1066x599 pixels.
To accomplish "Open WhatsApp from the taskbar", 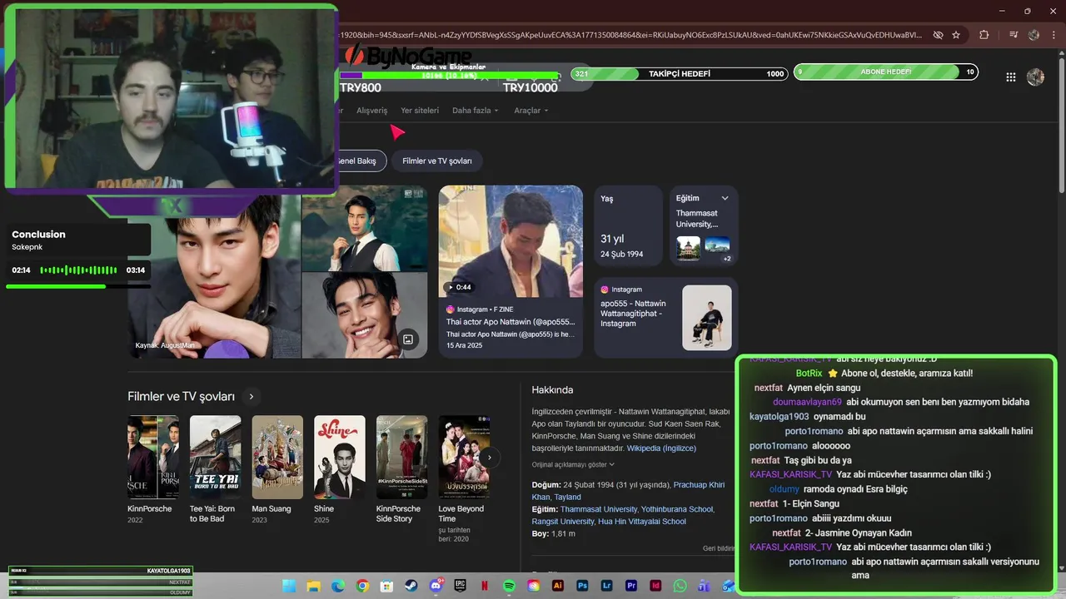I will tap(680, 587).
